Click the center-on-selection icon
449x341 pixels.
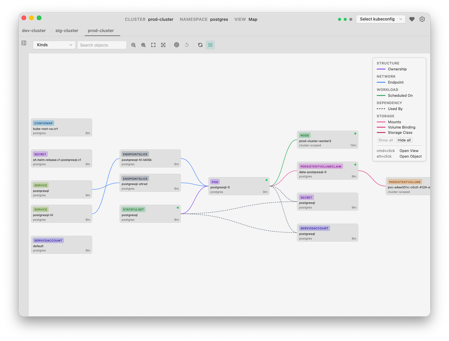pos(163,45)
